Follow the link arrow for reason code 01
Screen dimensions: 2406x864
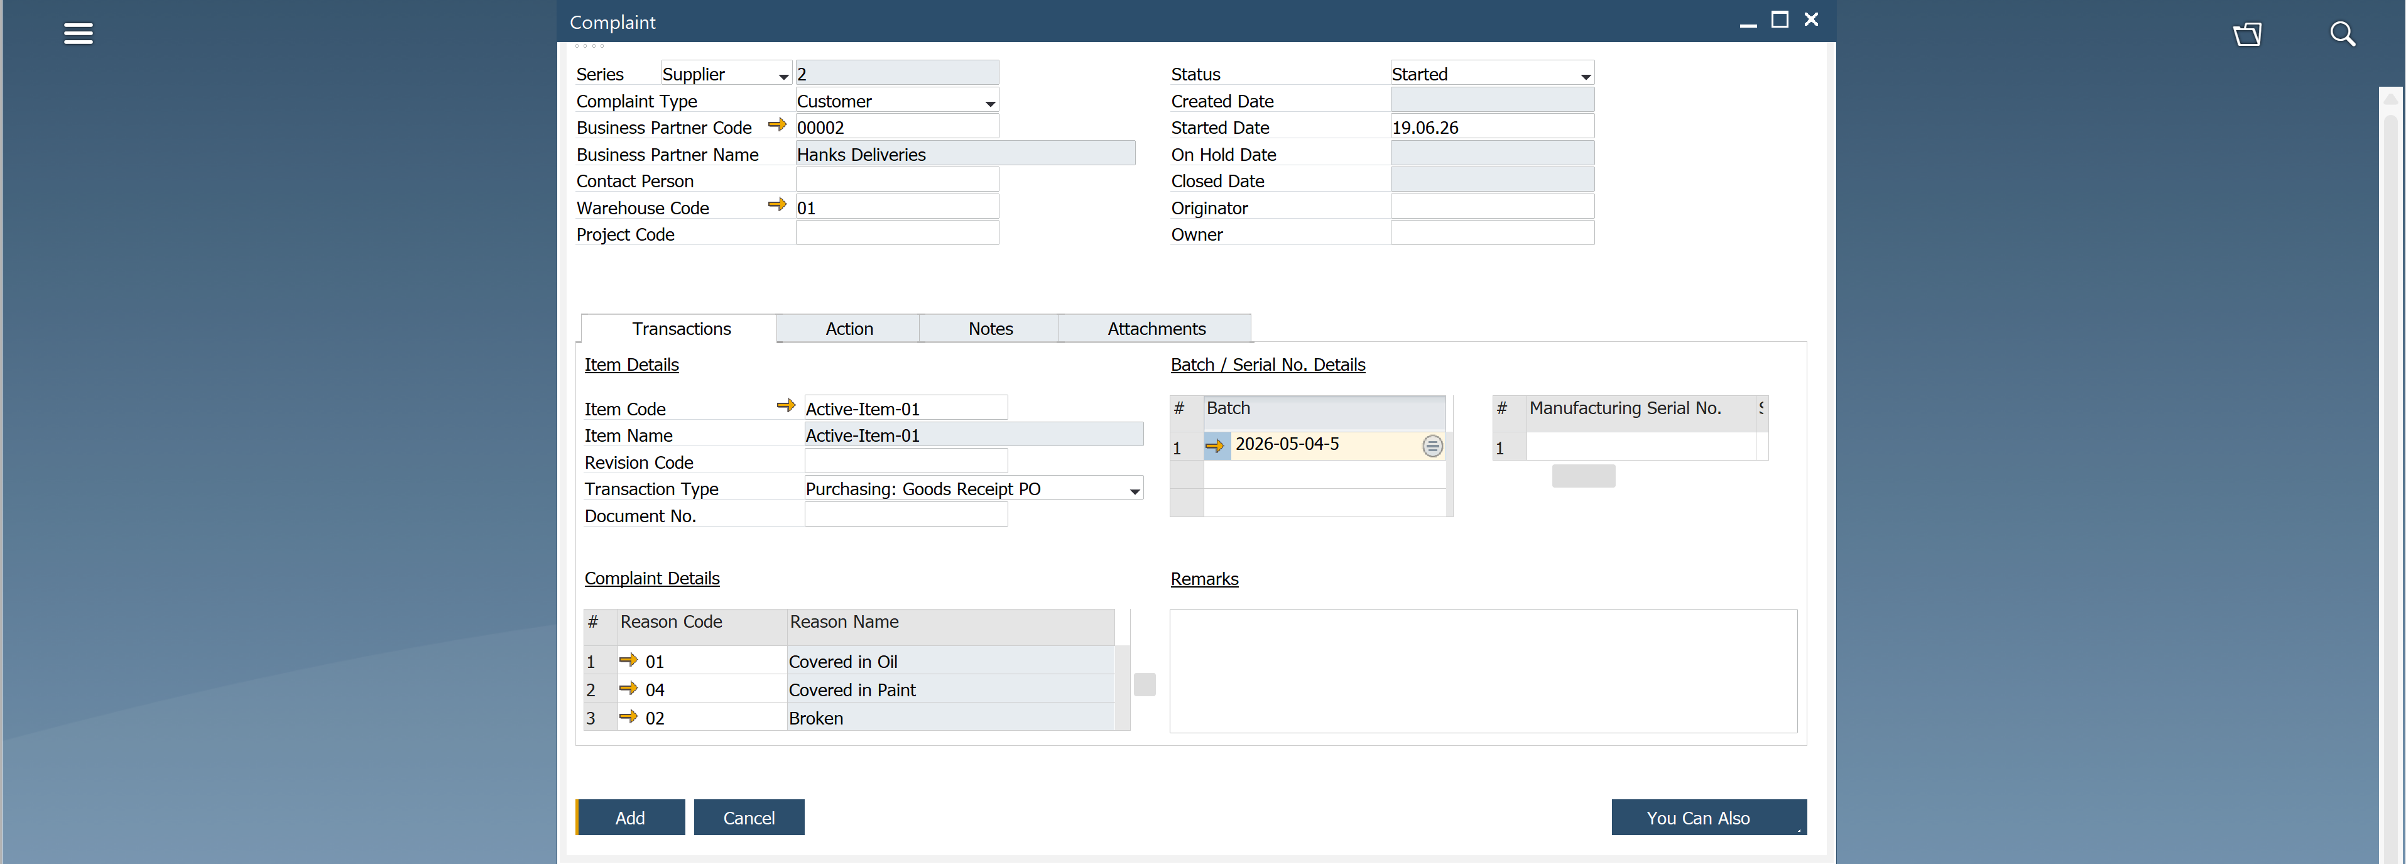point(629,659)
